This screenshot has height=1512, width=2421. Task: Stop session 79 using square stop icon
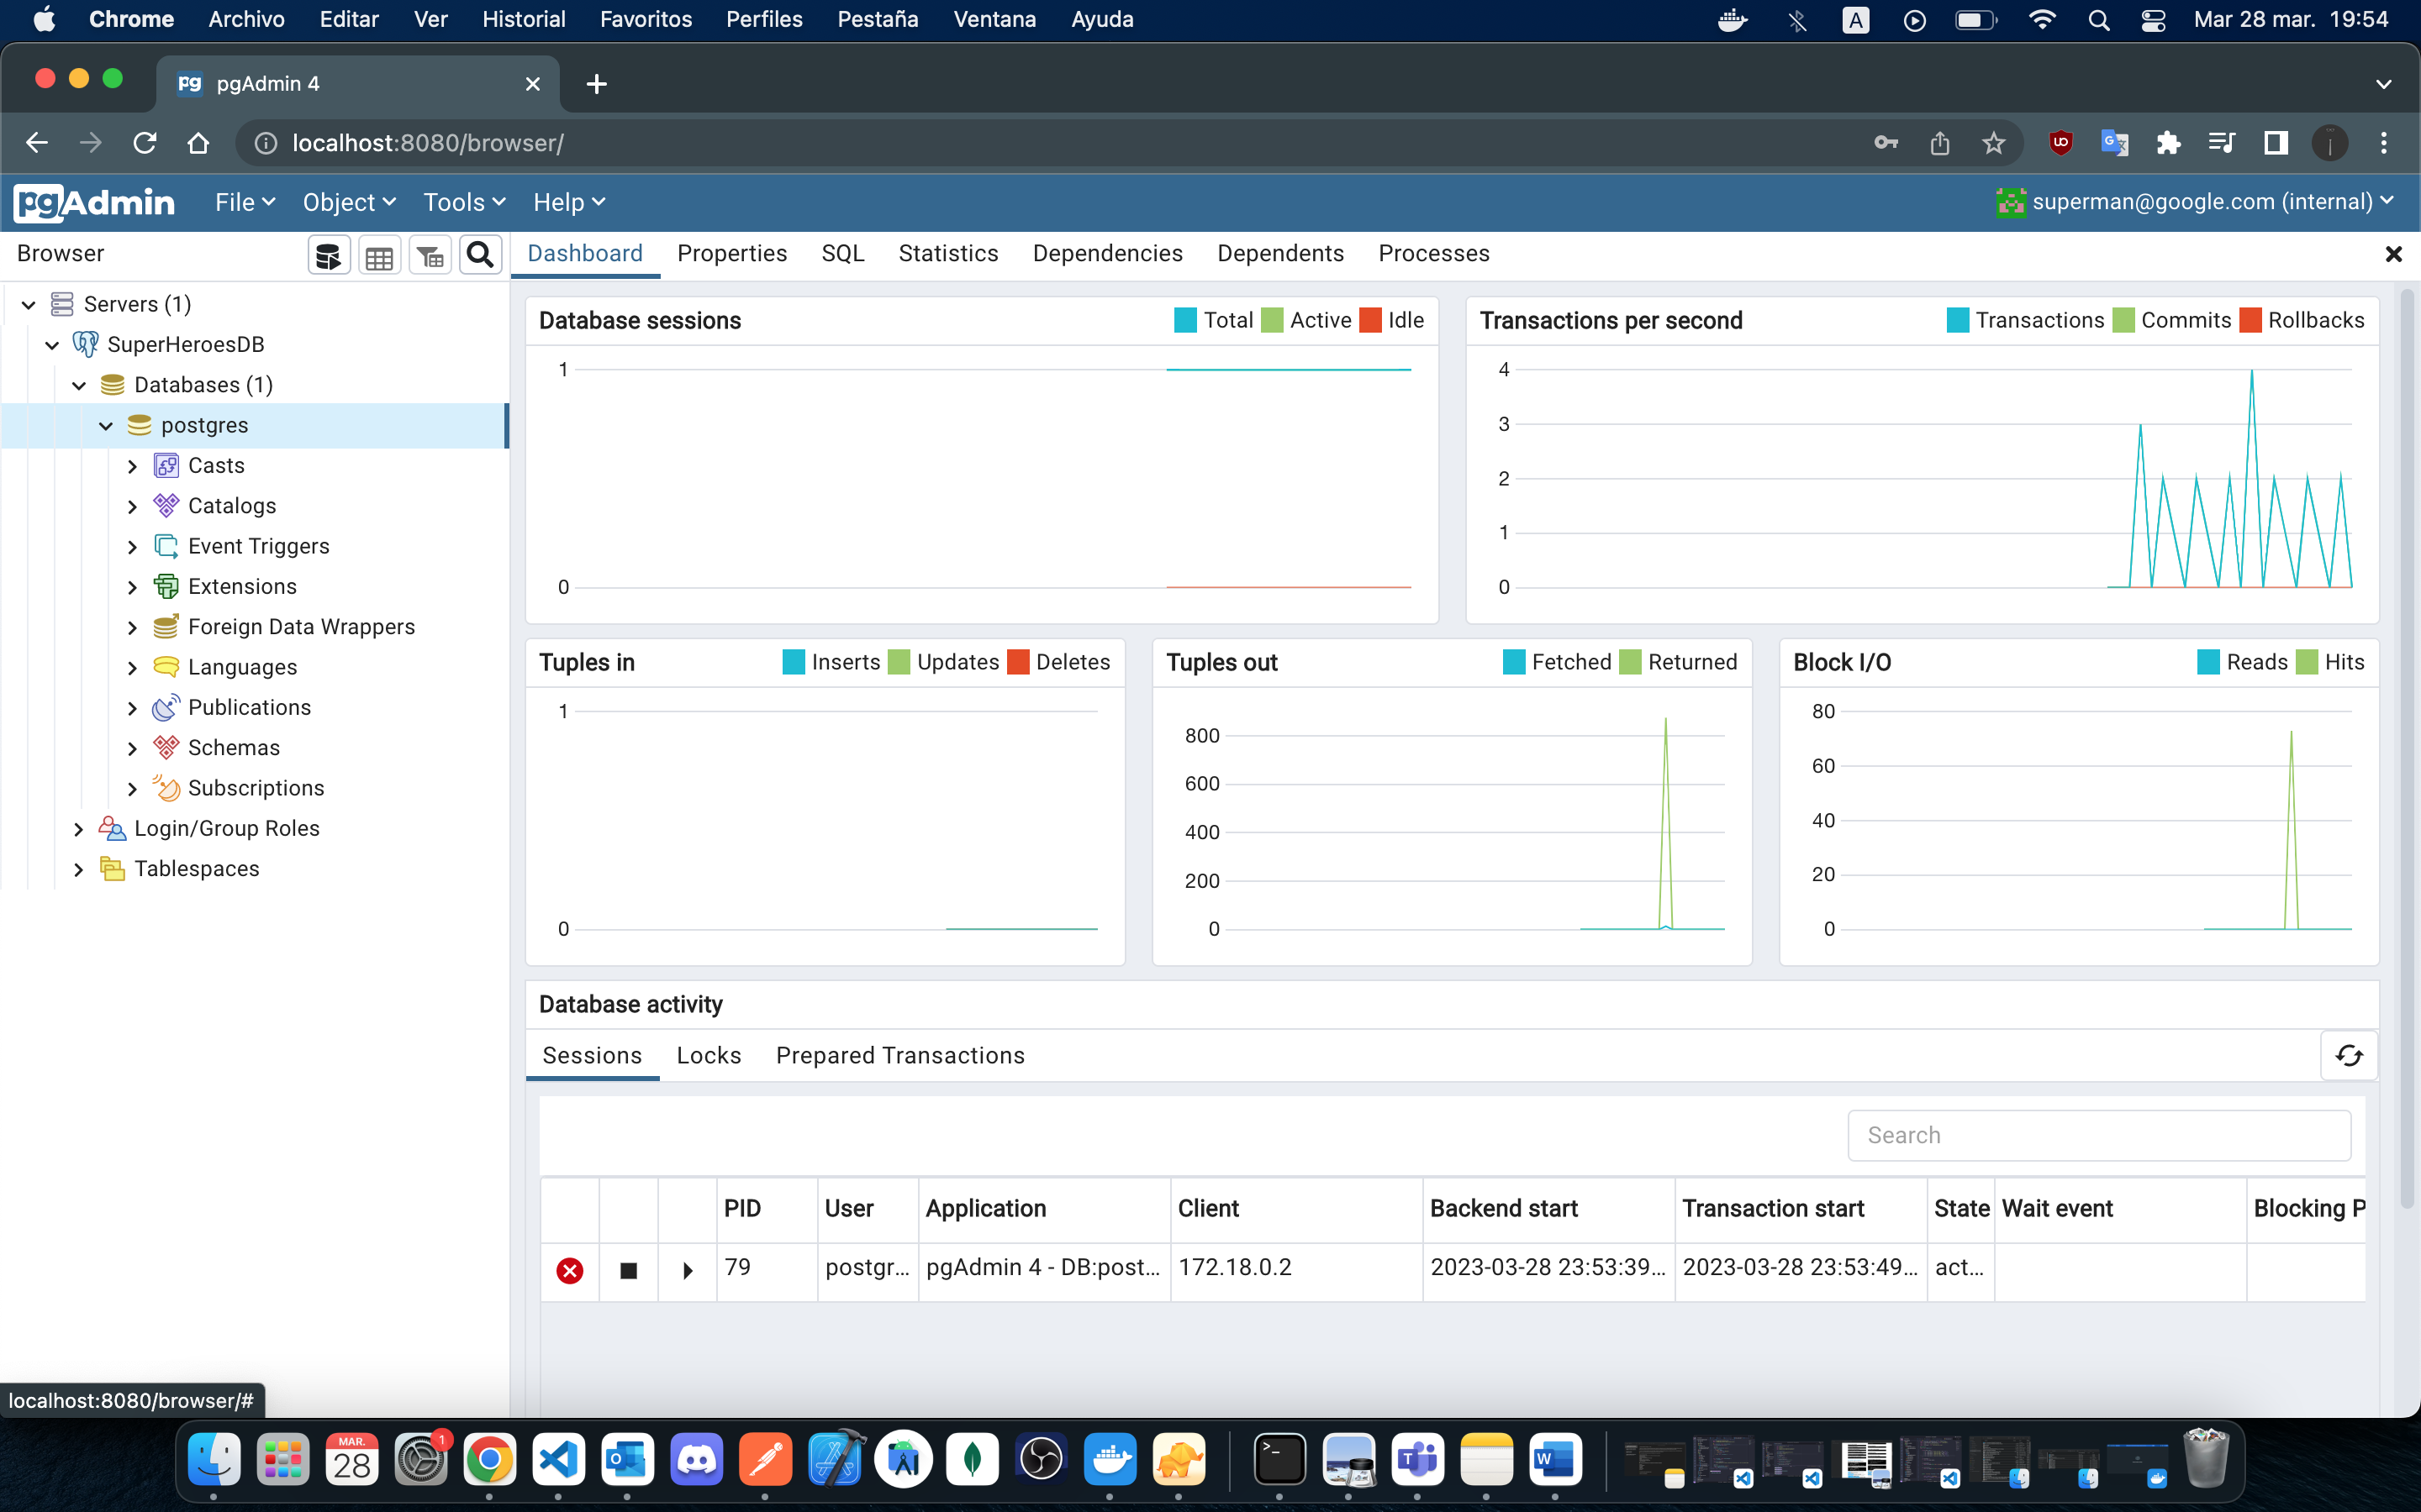628,1269
